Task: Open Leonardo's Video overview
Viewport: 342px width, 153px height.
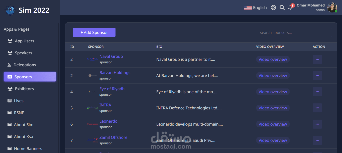Action: click(273, 124)
